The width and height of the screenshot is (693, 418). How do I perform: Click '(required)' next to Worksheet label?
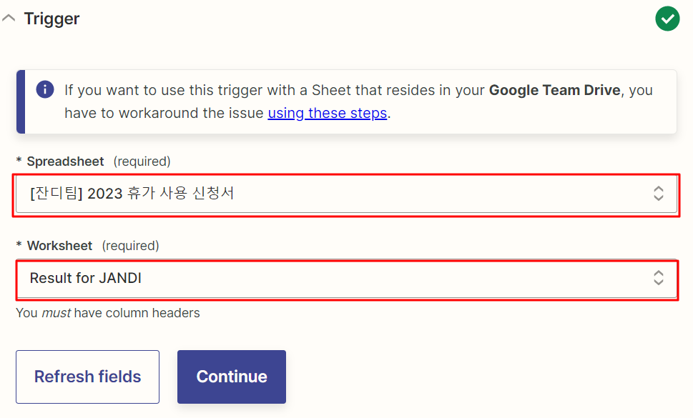(x=130, y=246)
